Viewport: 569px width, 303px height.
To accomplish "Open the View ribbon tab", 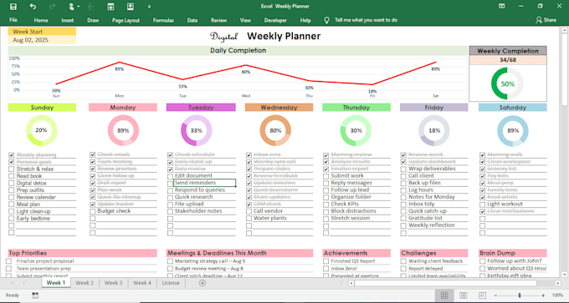I will tap(245, 20).
